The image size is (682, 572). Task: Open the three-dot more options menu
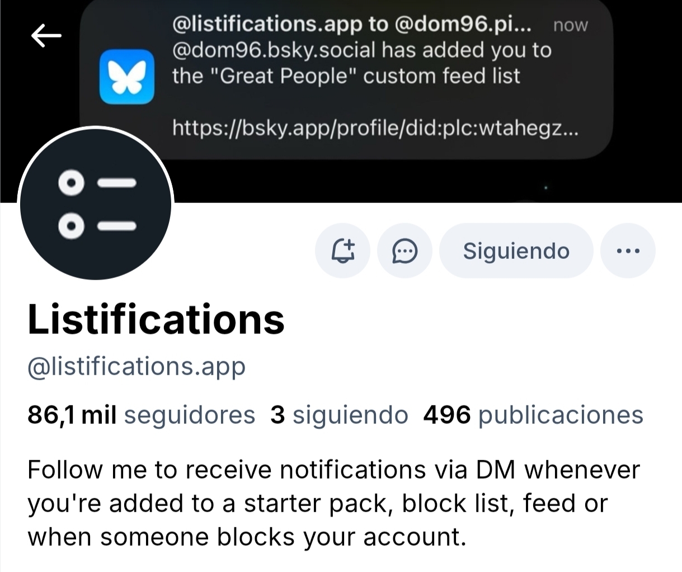click(628, 251)
